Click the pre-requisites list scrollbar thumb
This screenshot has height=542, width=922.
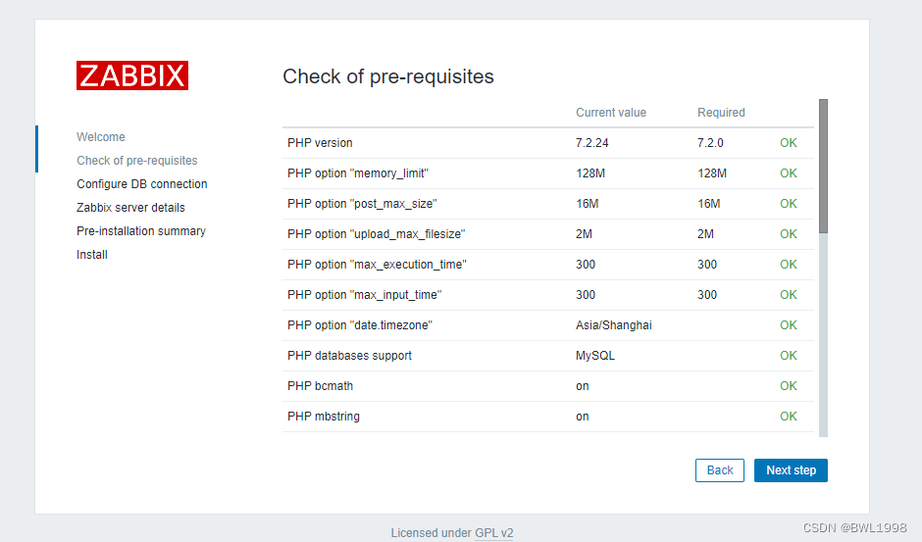tap(823, 167)
